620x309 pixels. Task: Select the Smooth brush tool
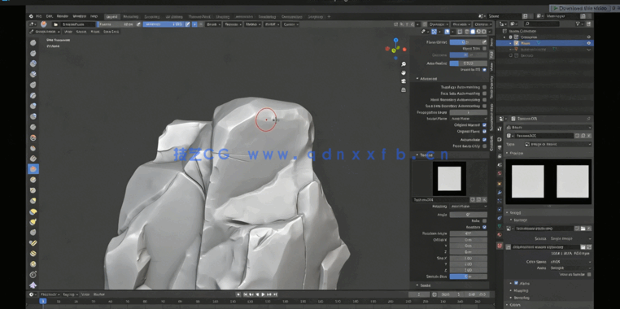point(33,138)
